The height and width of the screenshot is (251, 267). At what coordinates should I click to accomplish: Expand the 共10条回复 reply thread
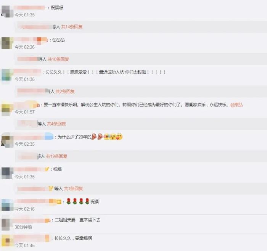(x=58, y=59)
